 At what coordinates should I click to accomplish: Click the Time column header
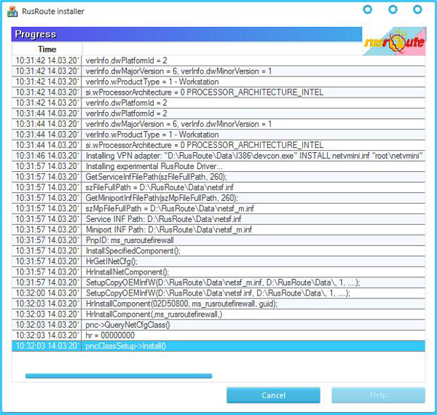click(x=47, y=50)
